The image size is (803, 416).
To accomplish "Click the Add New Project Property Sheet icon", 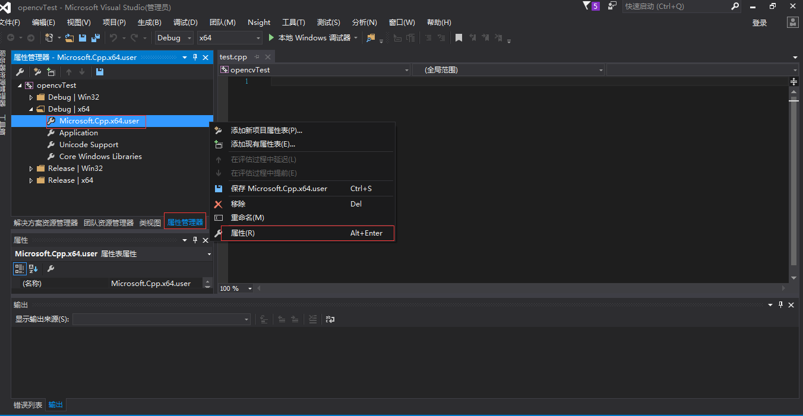I will coord(36,71).
